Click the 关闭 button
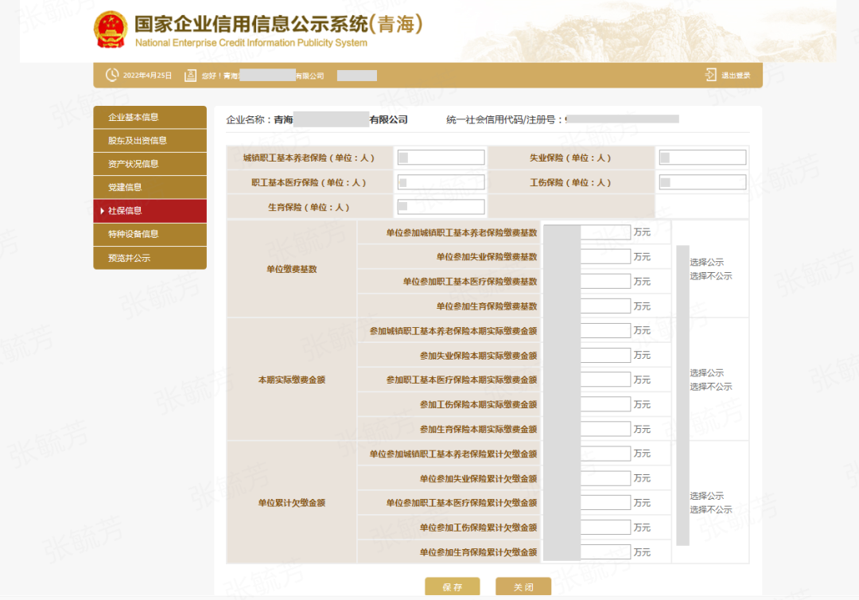 523,586
